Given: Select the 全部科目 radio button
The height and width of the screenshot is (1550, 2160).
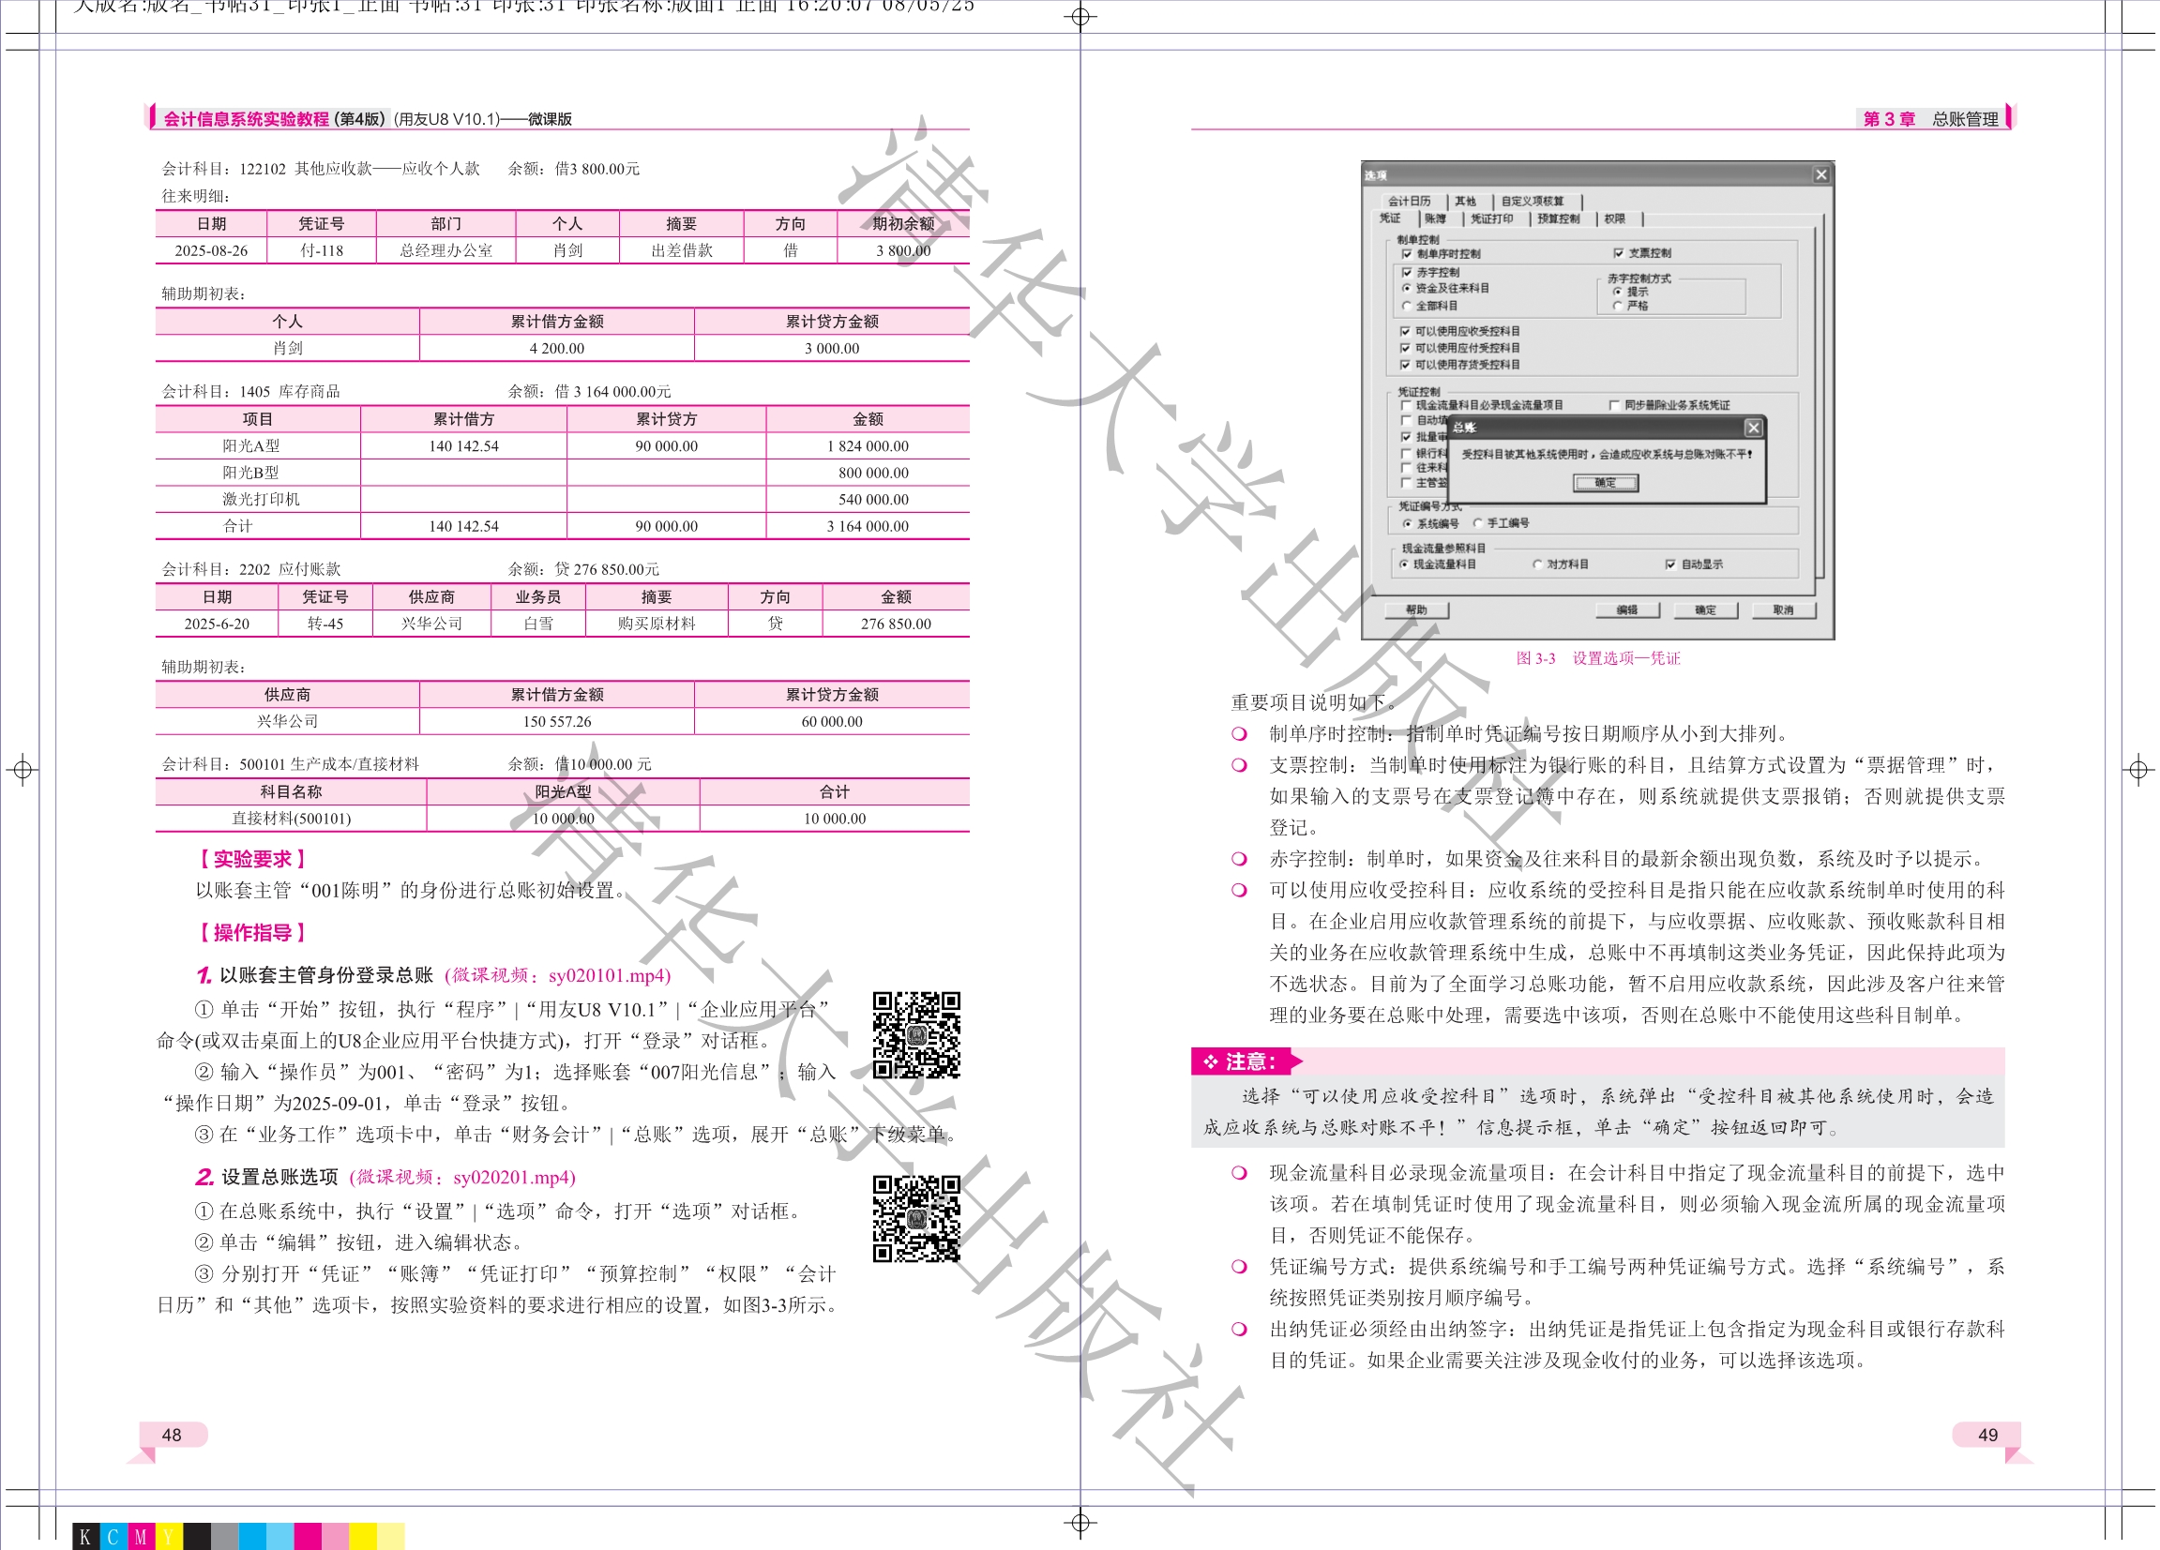Looking at the screenshot, I should [1407, 307].
